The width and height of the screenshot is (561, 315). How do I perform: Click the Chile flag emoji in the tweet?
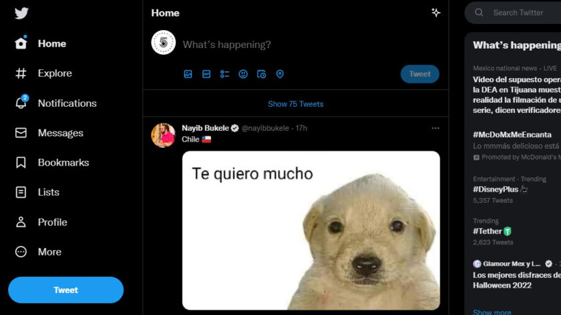pos(206,139)
